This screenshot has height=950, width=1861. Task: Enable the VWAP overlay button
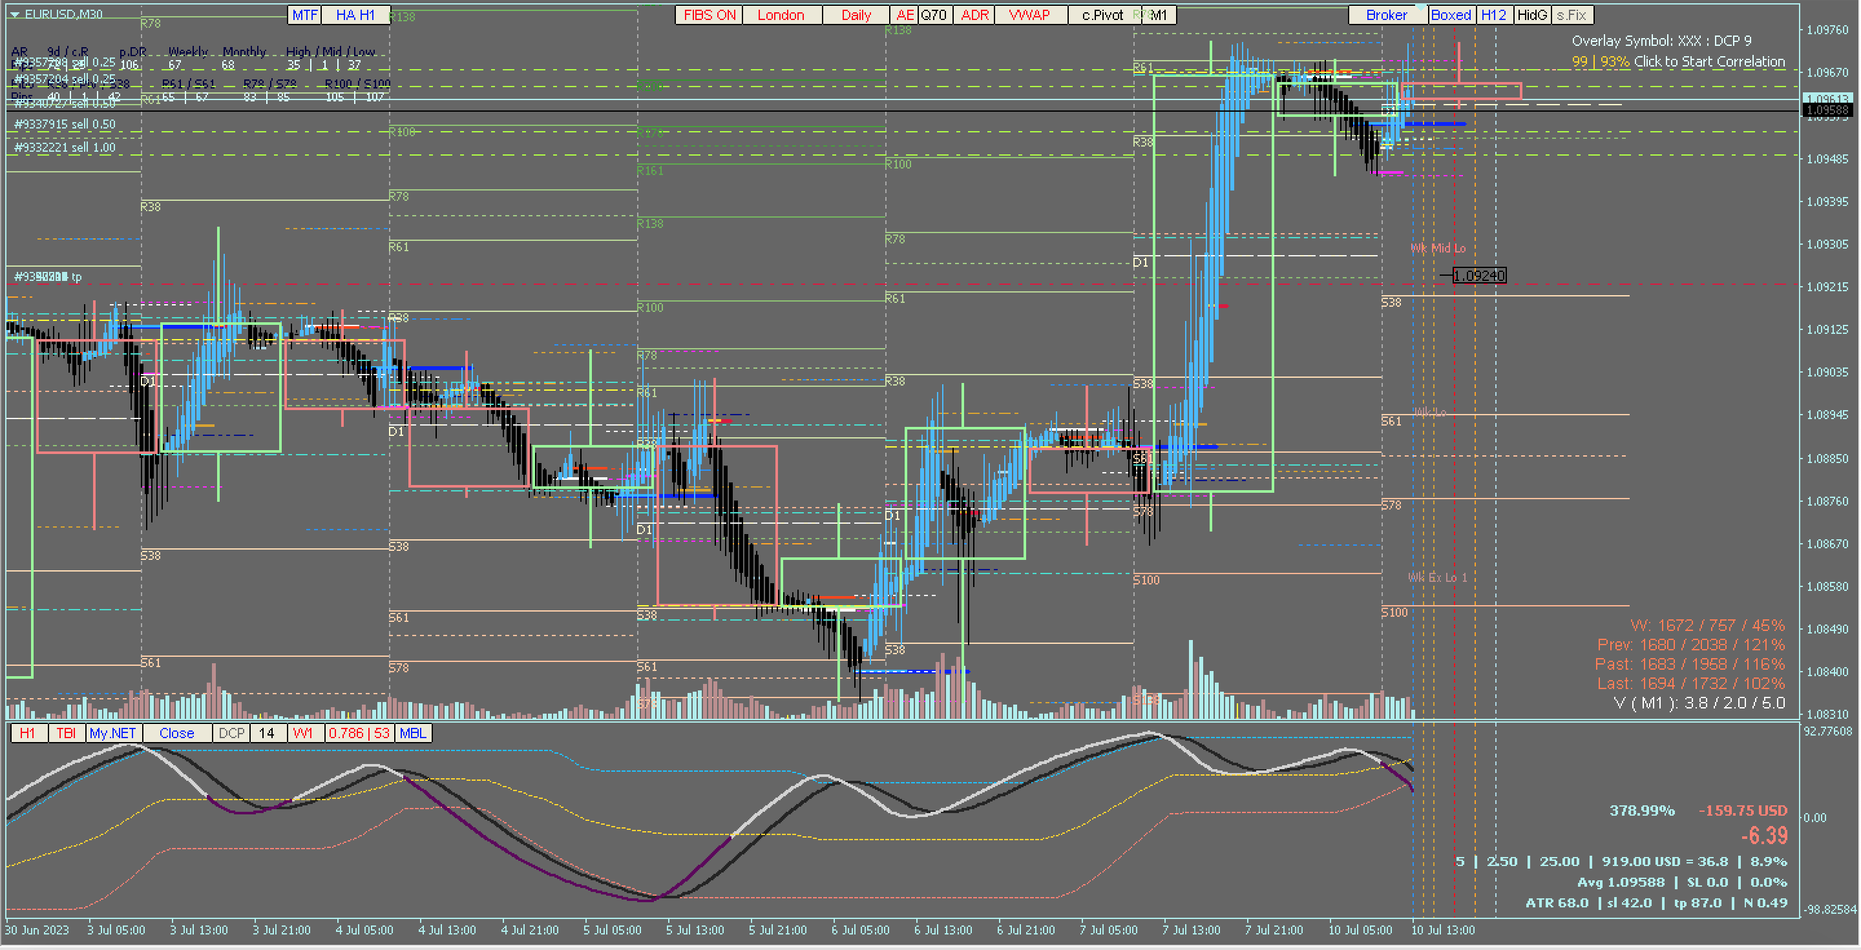coord(1029,15)
